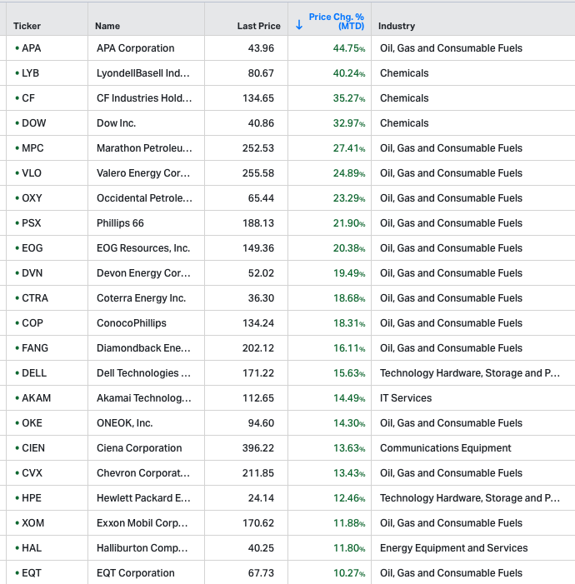Open the CTRA ticker link
This screenshot has width=575, height=584.
34,298
